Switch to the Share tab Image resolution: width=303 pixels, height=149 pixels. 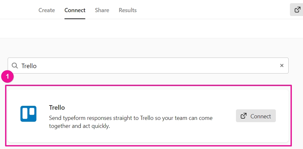click(102, 10)
